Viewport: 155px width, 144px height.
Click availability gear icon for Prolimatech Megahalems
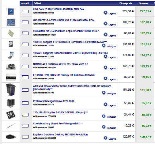click(x=105, y=104)
